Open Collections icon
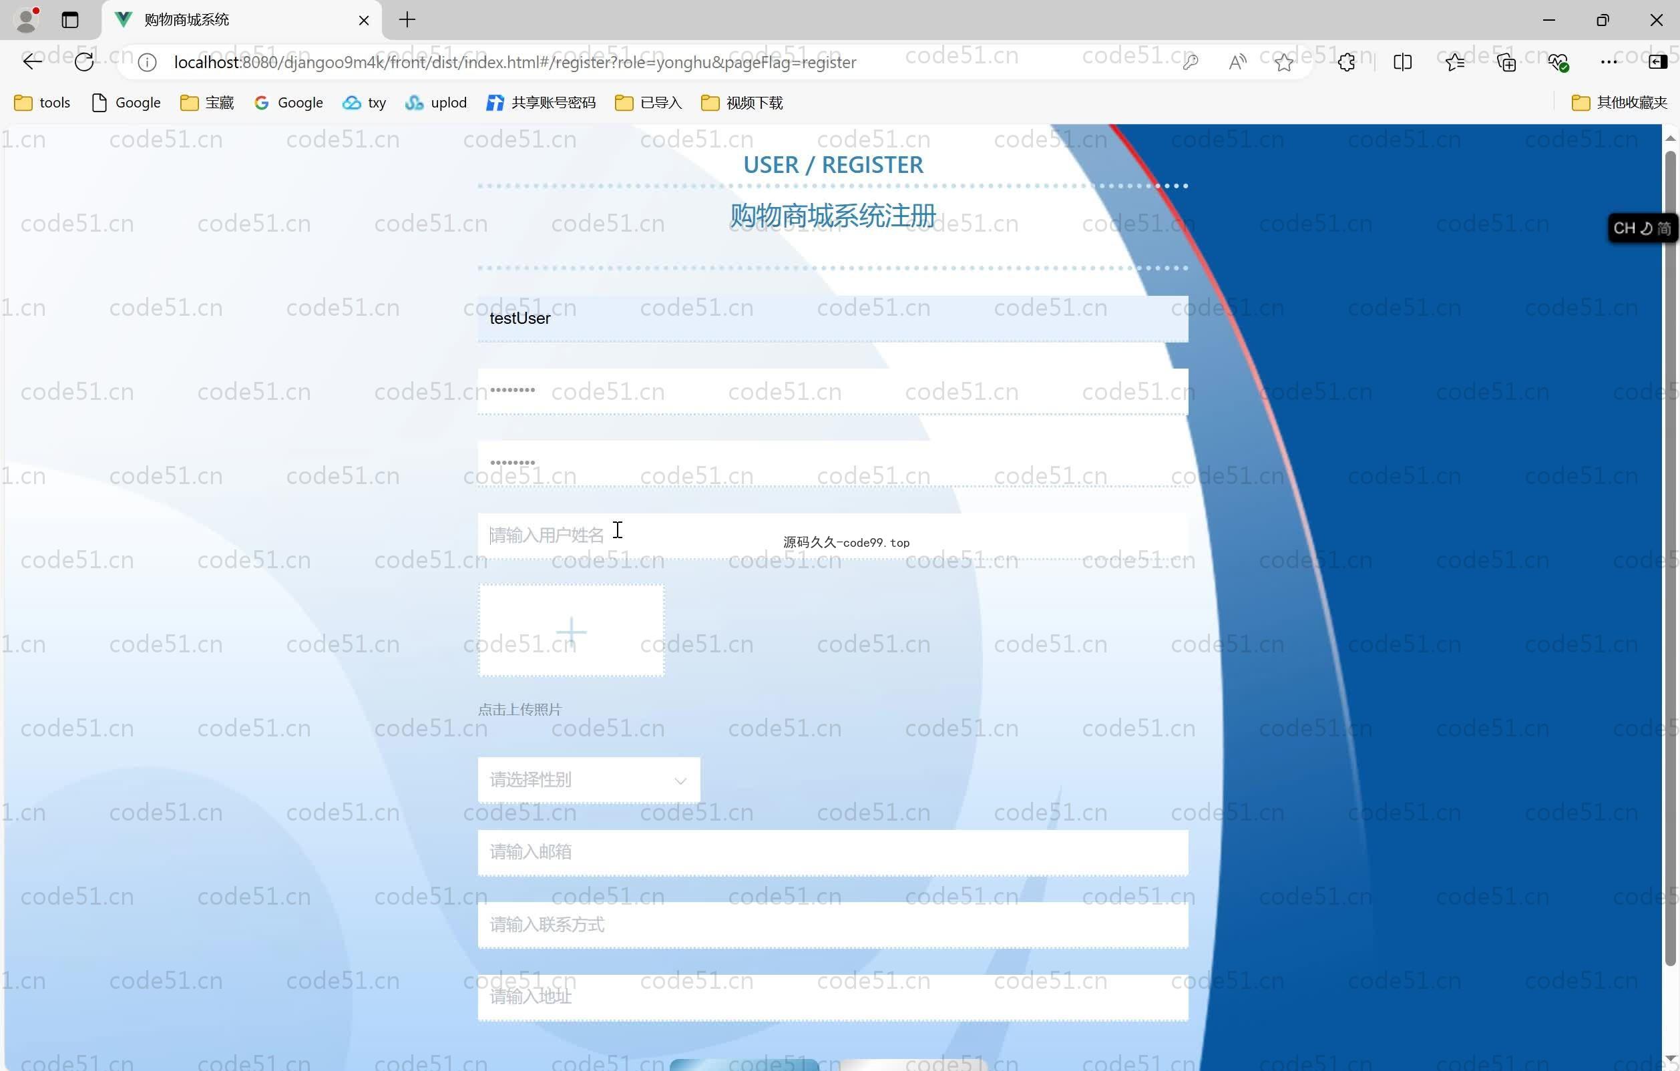This screenshot has height=1071, width=1680. pyautogui.click(x=1506, y=62)
